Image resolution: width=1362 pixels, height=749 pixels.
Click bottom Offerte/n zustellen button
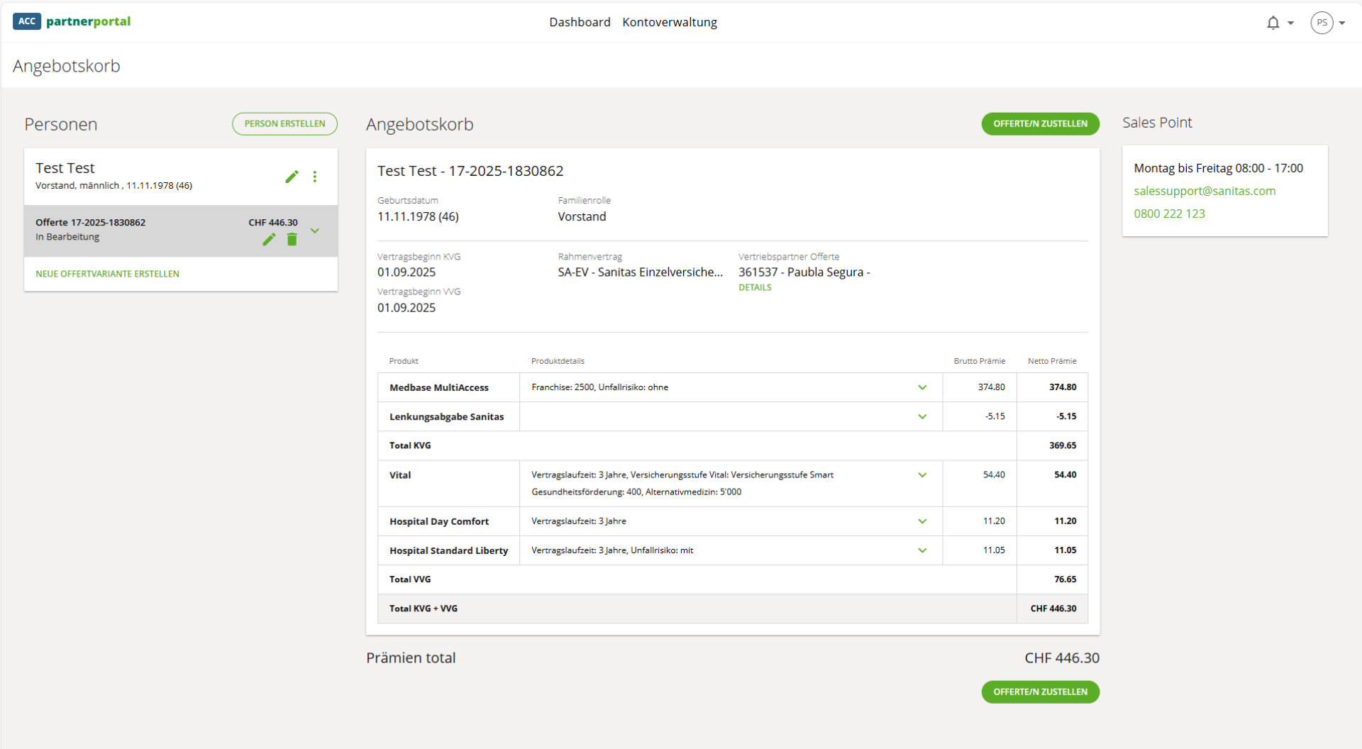1040,692
